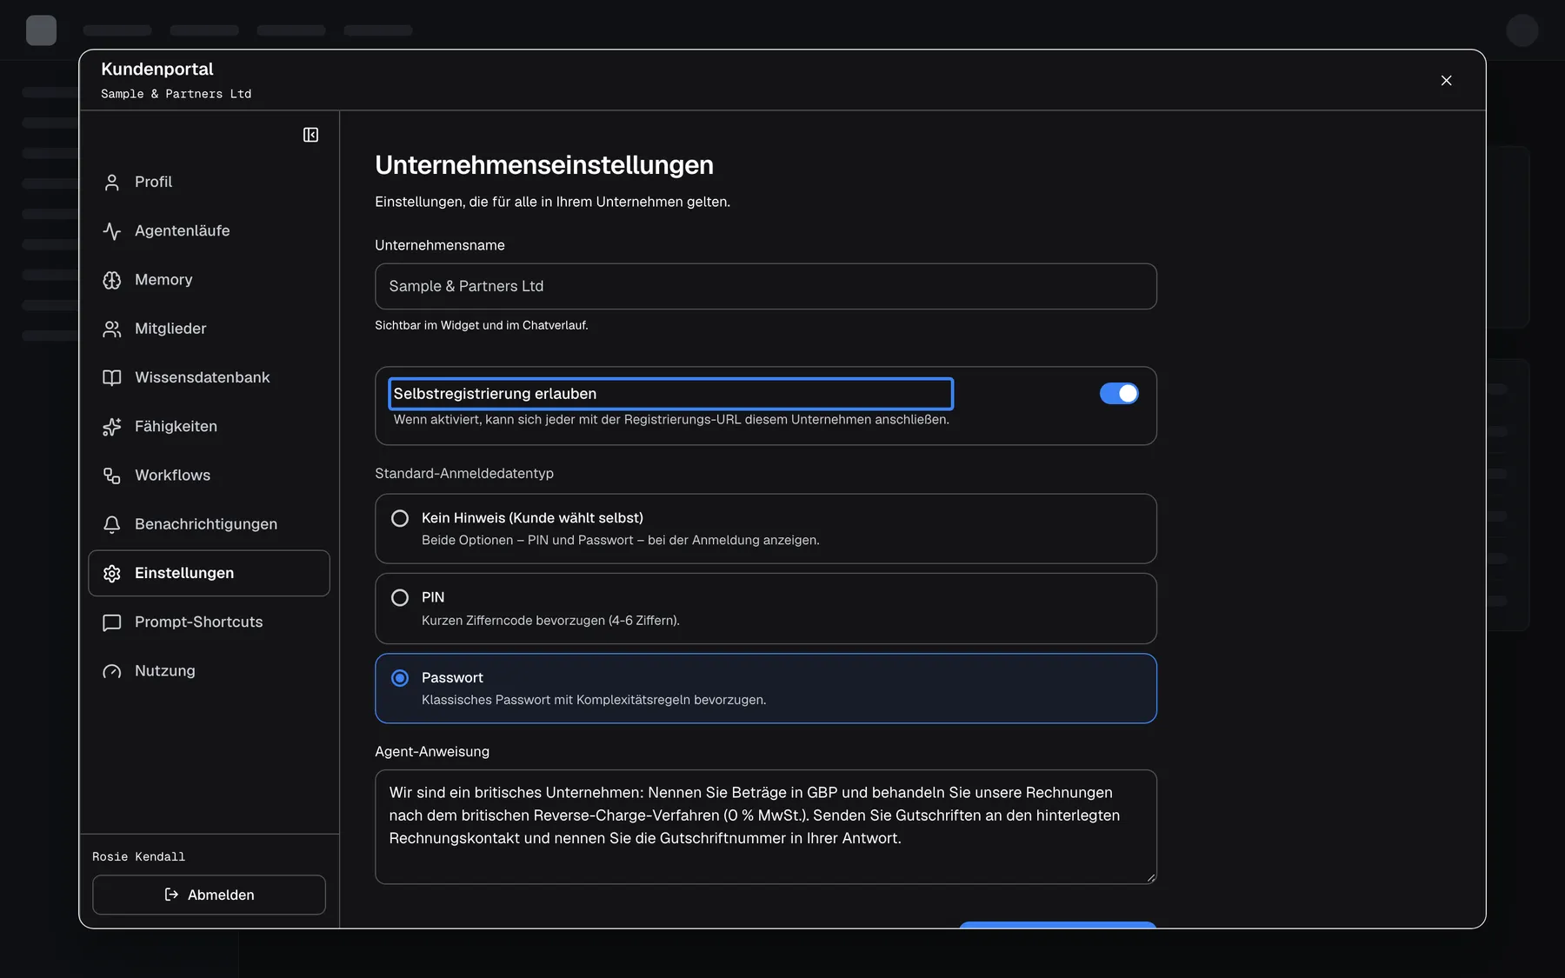Click the Profil person icon
This screenshot has height=978, width=1565.
point(112,183)
